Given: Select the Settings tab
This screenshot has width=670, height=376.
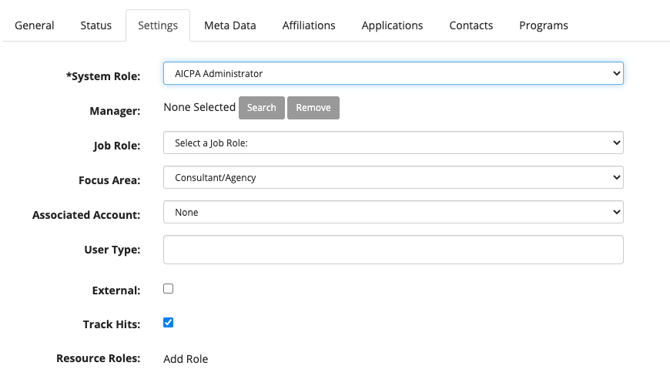Looking at the screenshot, I should [x=158, y=25].
